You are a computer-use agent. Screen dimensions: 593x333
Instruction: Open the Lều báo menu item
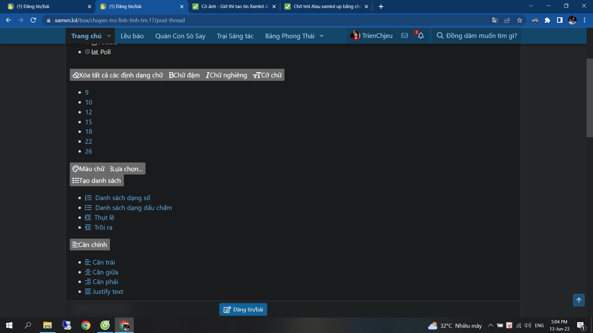click(132, 36)
